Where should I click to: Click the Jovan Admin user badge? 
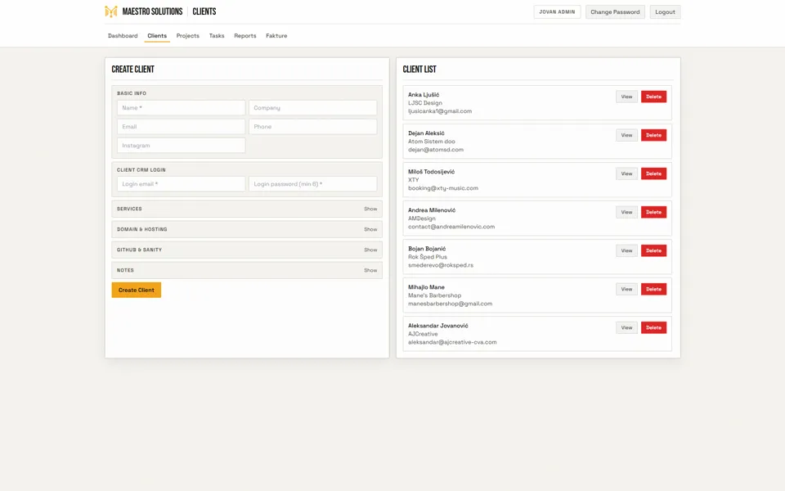(x=557, y=12)
